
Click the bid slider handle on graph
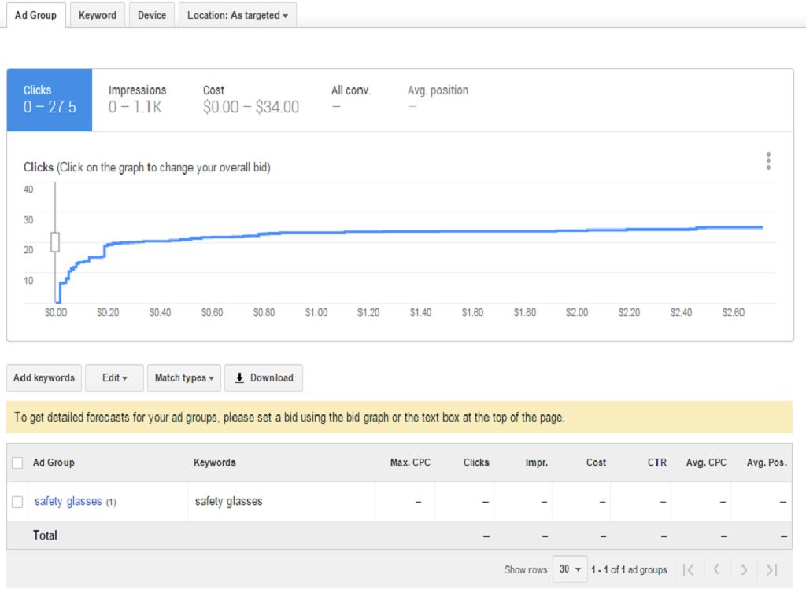click(55, 242)
